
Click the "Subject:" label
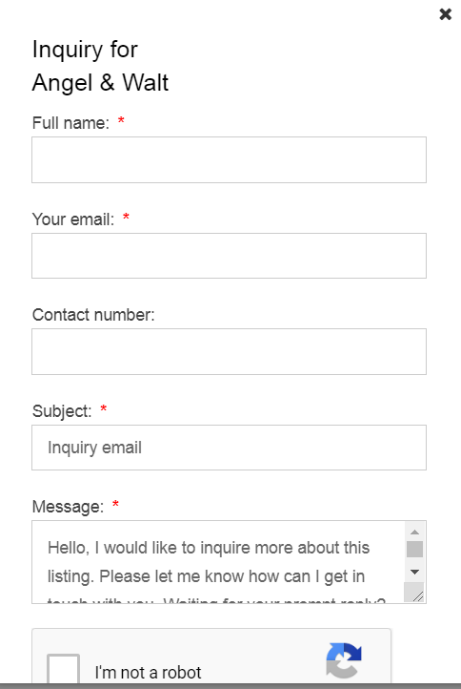[x=62, y=411]
